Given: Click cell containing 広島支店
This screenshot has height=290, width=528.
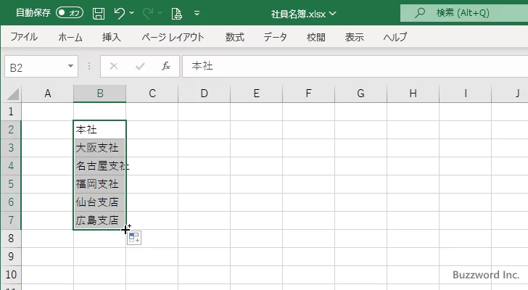Looking at the screenshot, I should point(100,220).
